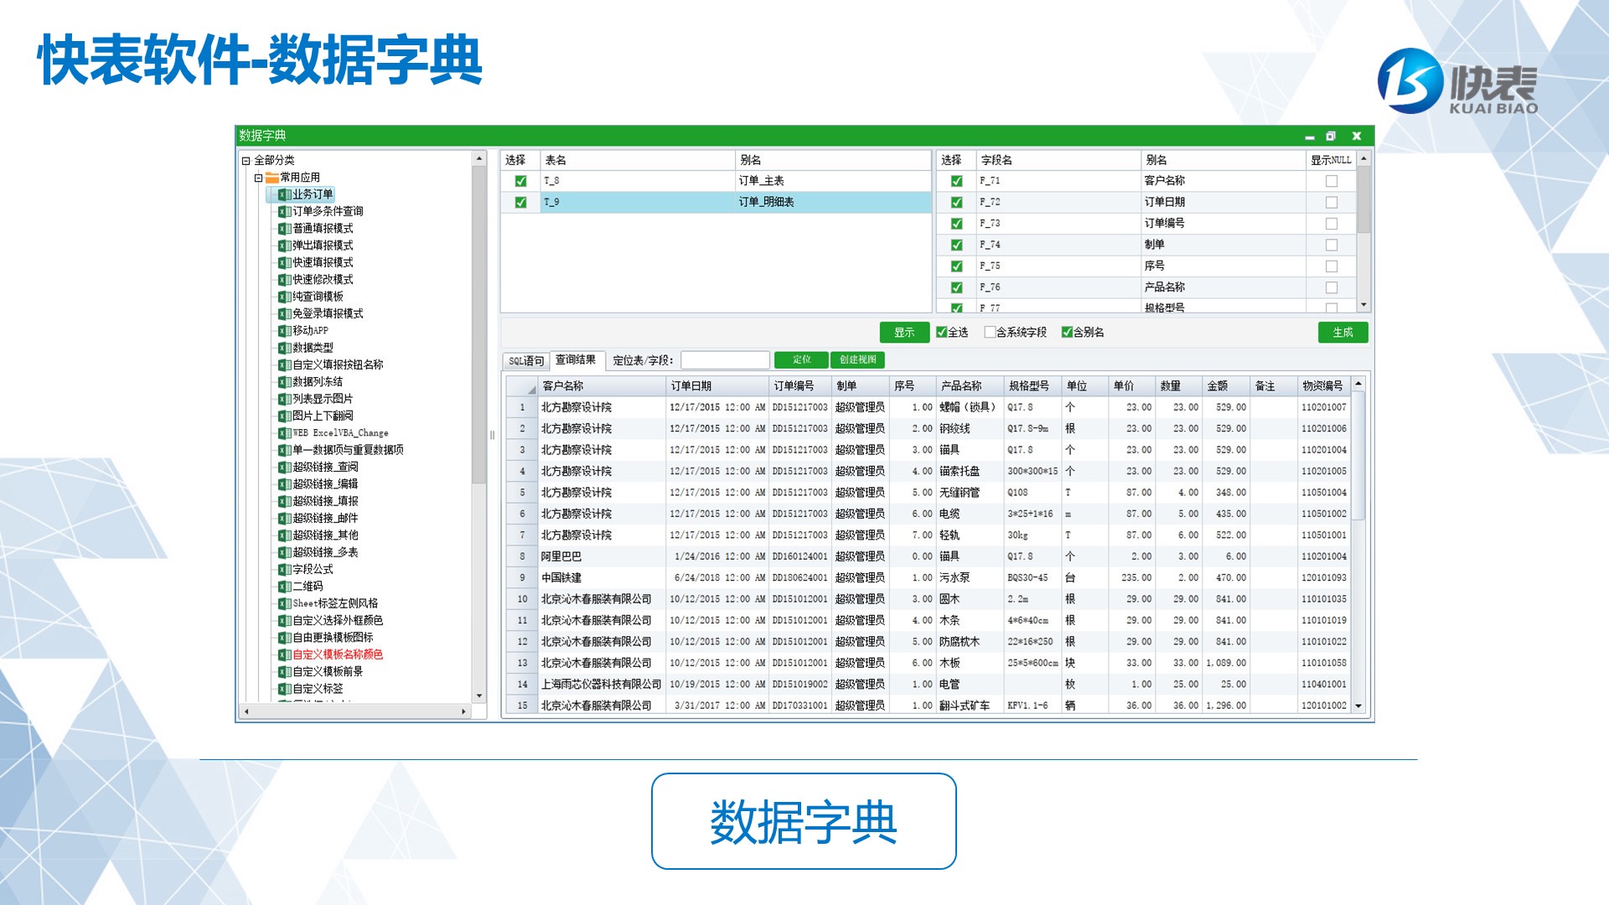Image resolution: width=1609 pixels, height=905 pixels.
Task: Click the field list vertical scrollbar thumb
Action: [1363, 199]
